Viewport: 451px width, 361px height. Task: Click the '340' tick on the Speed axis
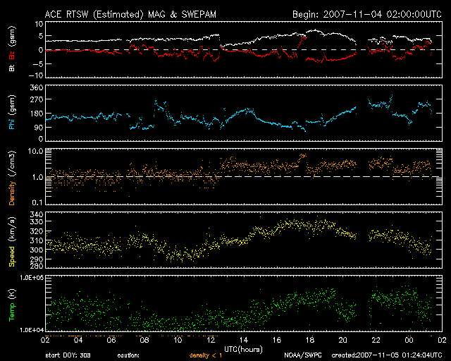click(x=37, y=214)
